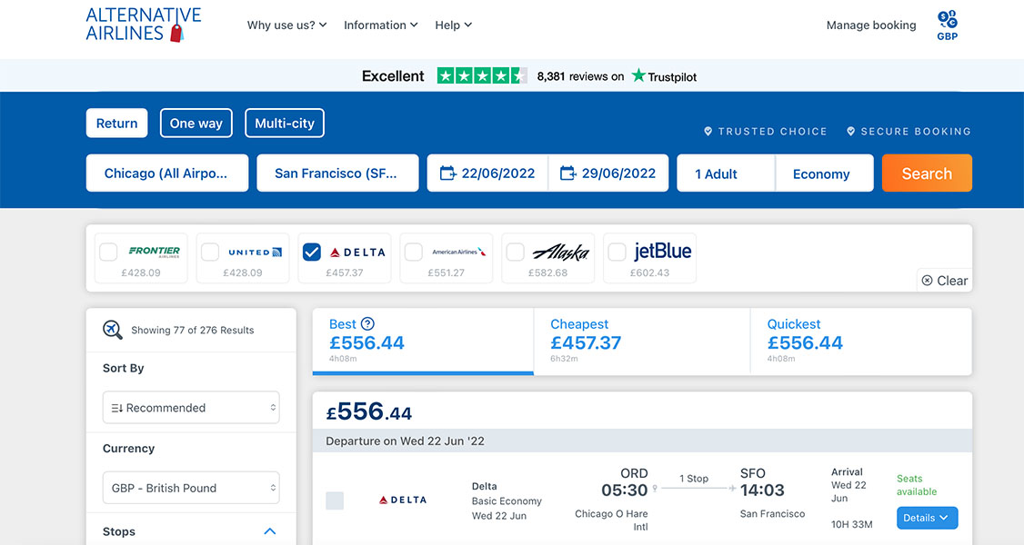
Task: Check the United Airlines filter checkbox
Action: pos(210,252)
